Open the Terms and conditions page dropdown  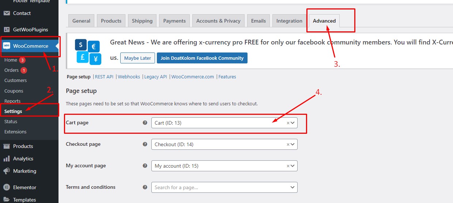[224, 187]
